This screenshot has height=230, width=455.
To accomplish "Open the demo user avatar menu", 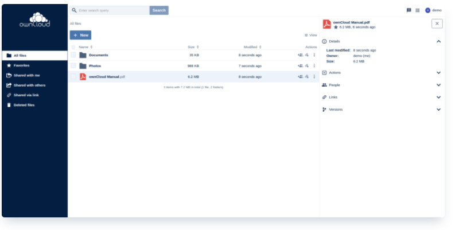I will 433,10.
